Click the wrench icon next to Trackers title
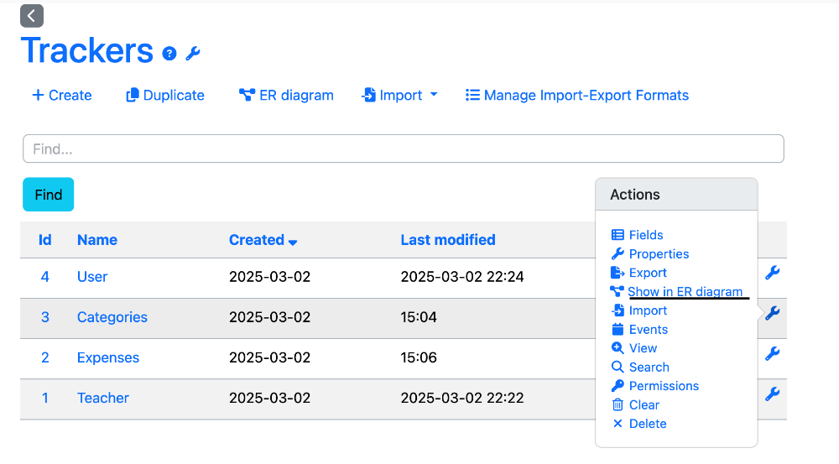Image resolution: width=839 pixels, height=464 pixels. coord(193,53)
